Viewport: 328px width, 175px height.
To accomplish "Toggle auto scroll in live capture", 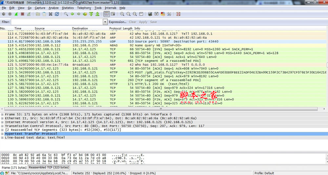I will tap(113, 14).
